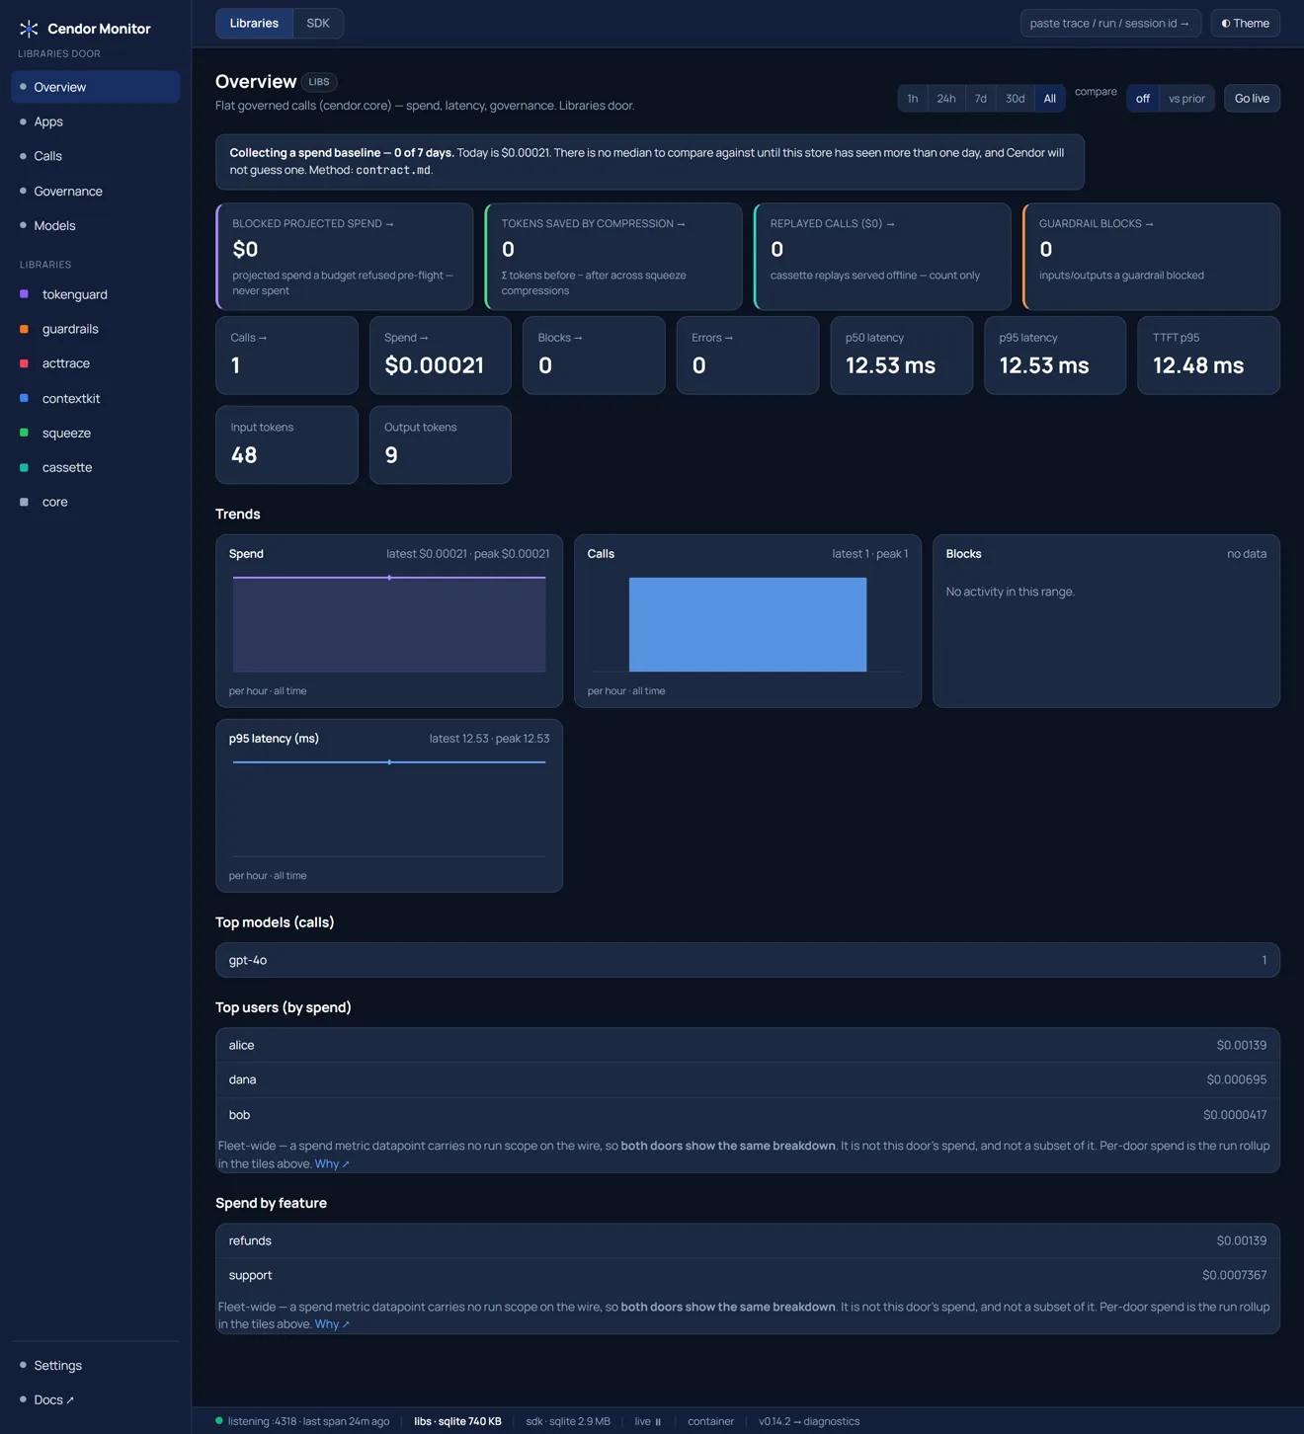Image resolution: width=1304 pixels, height=1434 pixels.
Task: Click the bob user row
Action: (748, 1115)
